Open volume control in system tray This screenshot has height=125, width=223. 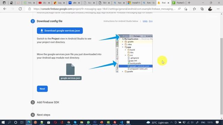pyautogui.click(x=192, y=122)
